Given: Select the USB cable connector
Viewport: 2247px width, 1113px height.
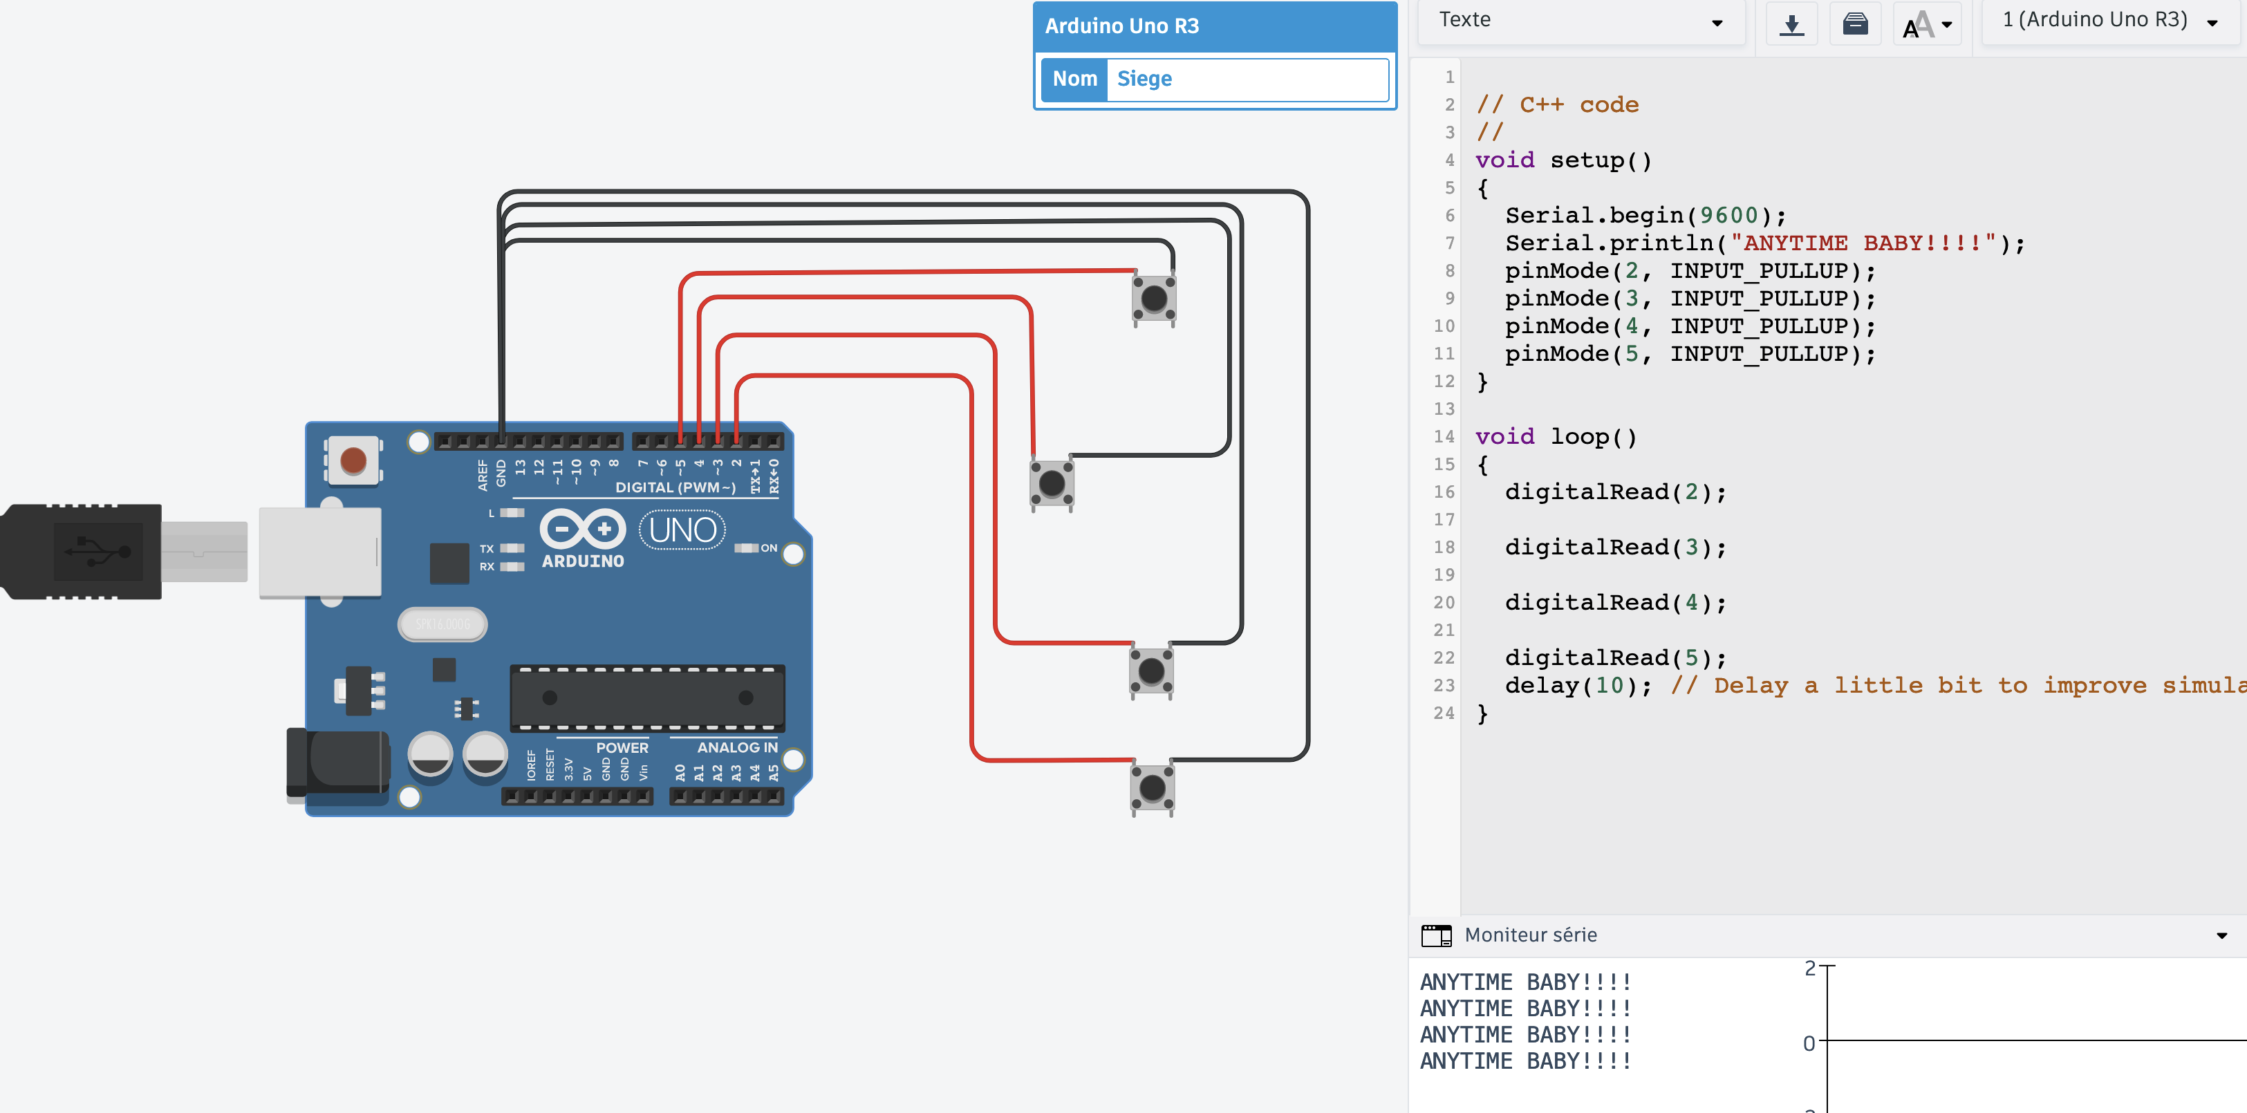Looking at the screenshot, I should coord(122,552).
